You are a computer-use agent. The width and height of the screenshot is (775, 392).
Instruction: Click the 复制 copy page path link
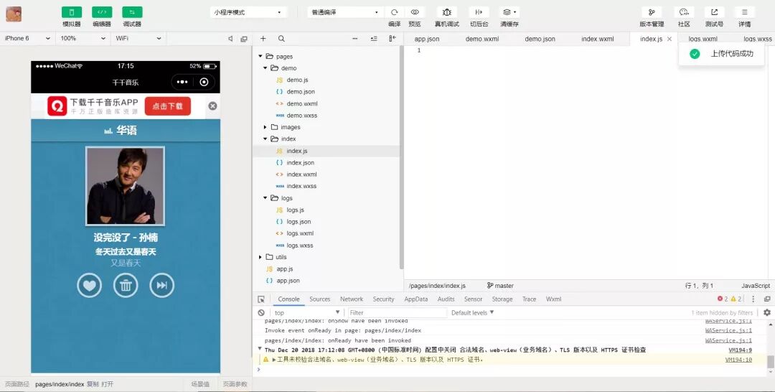click(x=93, y=384)
